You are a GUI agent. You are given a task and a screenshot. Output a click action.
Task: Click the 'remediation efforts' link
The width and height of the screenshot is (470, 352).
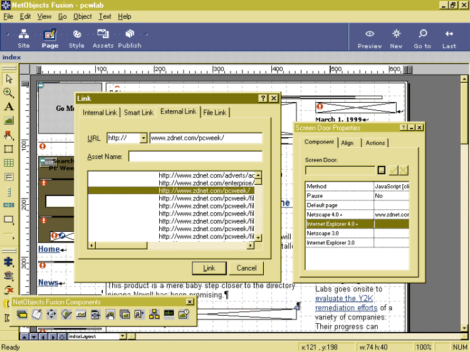[x=346, y=308]
